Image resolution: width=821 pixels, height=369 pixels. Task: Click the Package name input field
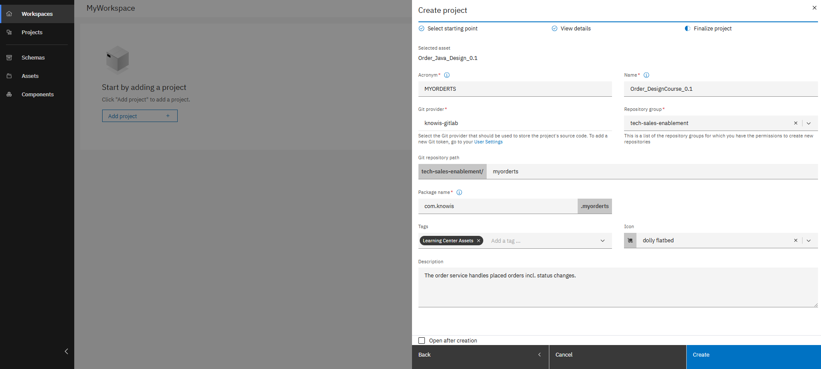(498, 206)
